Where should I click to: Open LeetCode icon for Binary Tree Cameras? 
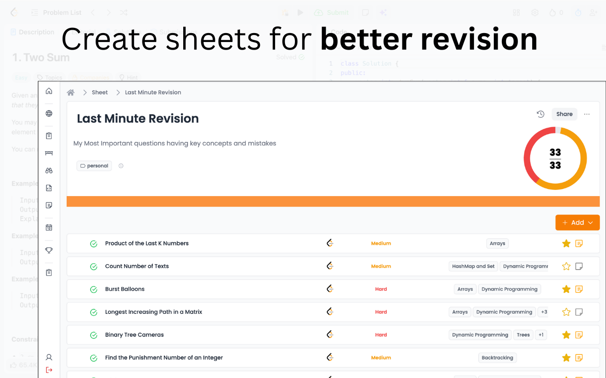(330, 335)
